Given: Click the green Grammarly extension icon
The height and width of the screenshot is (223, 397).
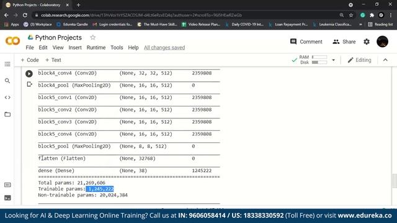Looking at the screenshot, I should [x=362, y=15].
